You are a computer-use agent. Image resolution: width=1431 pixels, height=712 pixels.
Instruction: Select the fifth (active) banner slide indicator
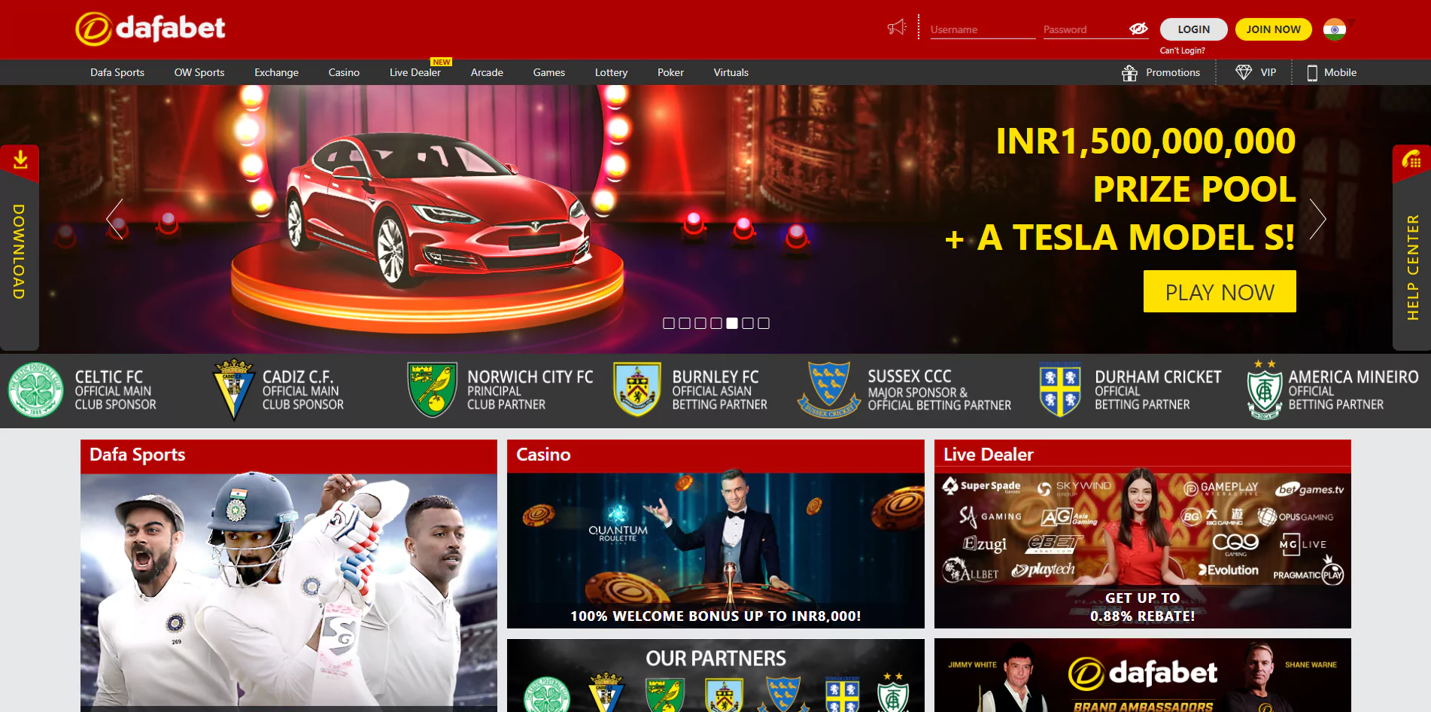tap(731, 323)
